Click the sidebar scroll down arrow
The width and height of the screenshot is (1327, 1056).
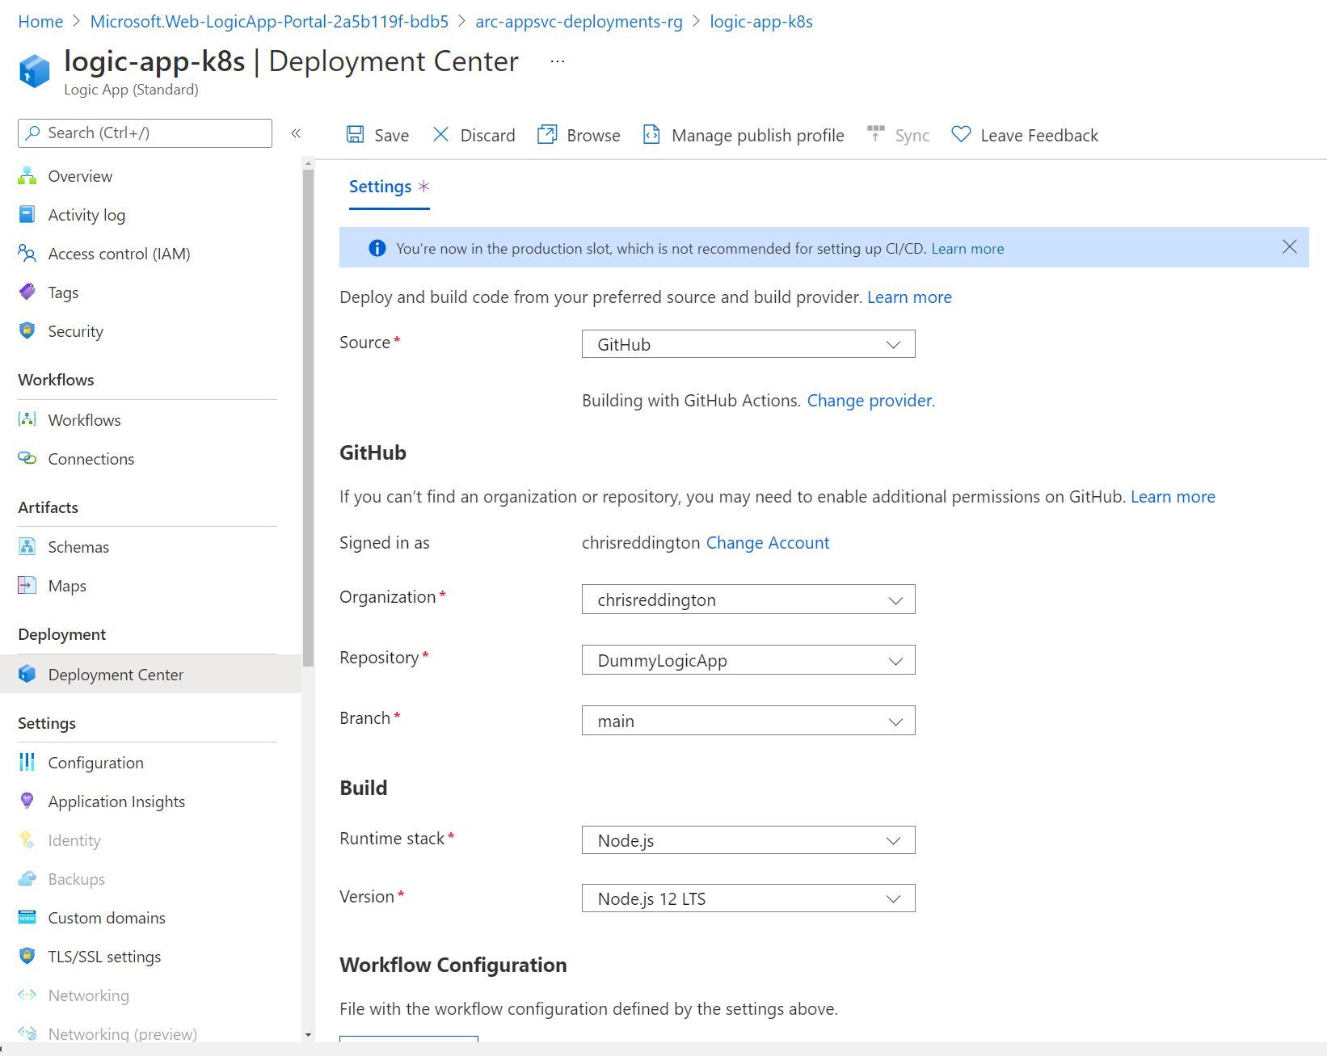pos(308,1034)
